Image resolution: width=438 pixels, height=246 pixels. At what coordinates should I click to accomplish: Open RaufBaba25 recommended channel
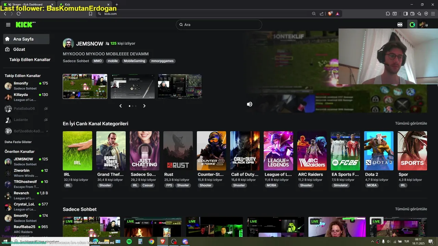[26, 229]
